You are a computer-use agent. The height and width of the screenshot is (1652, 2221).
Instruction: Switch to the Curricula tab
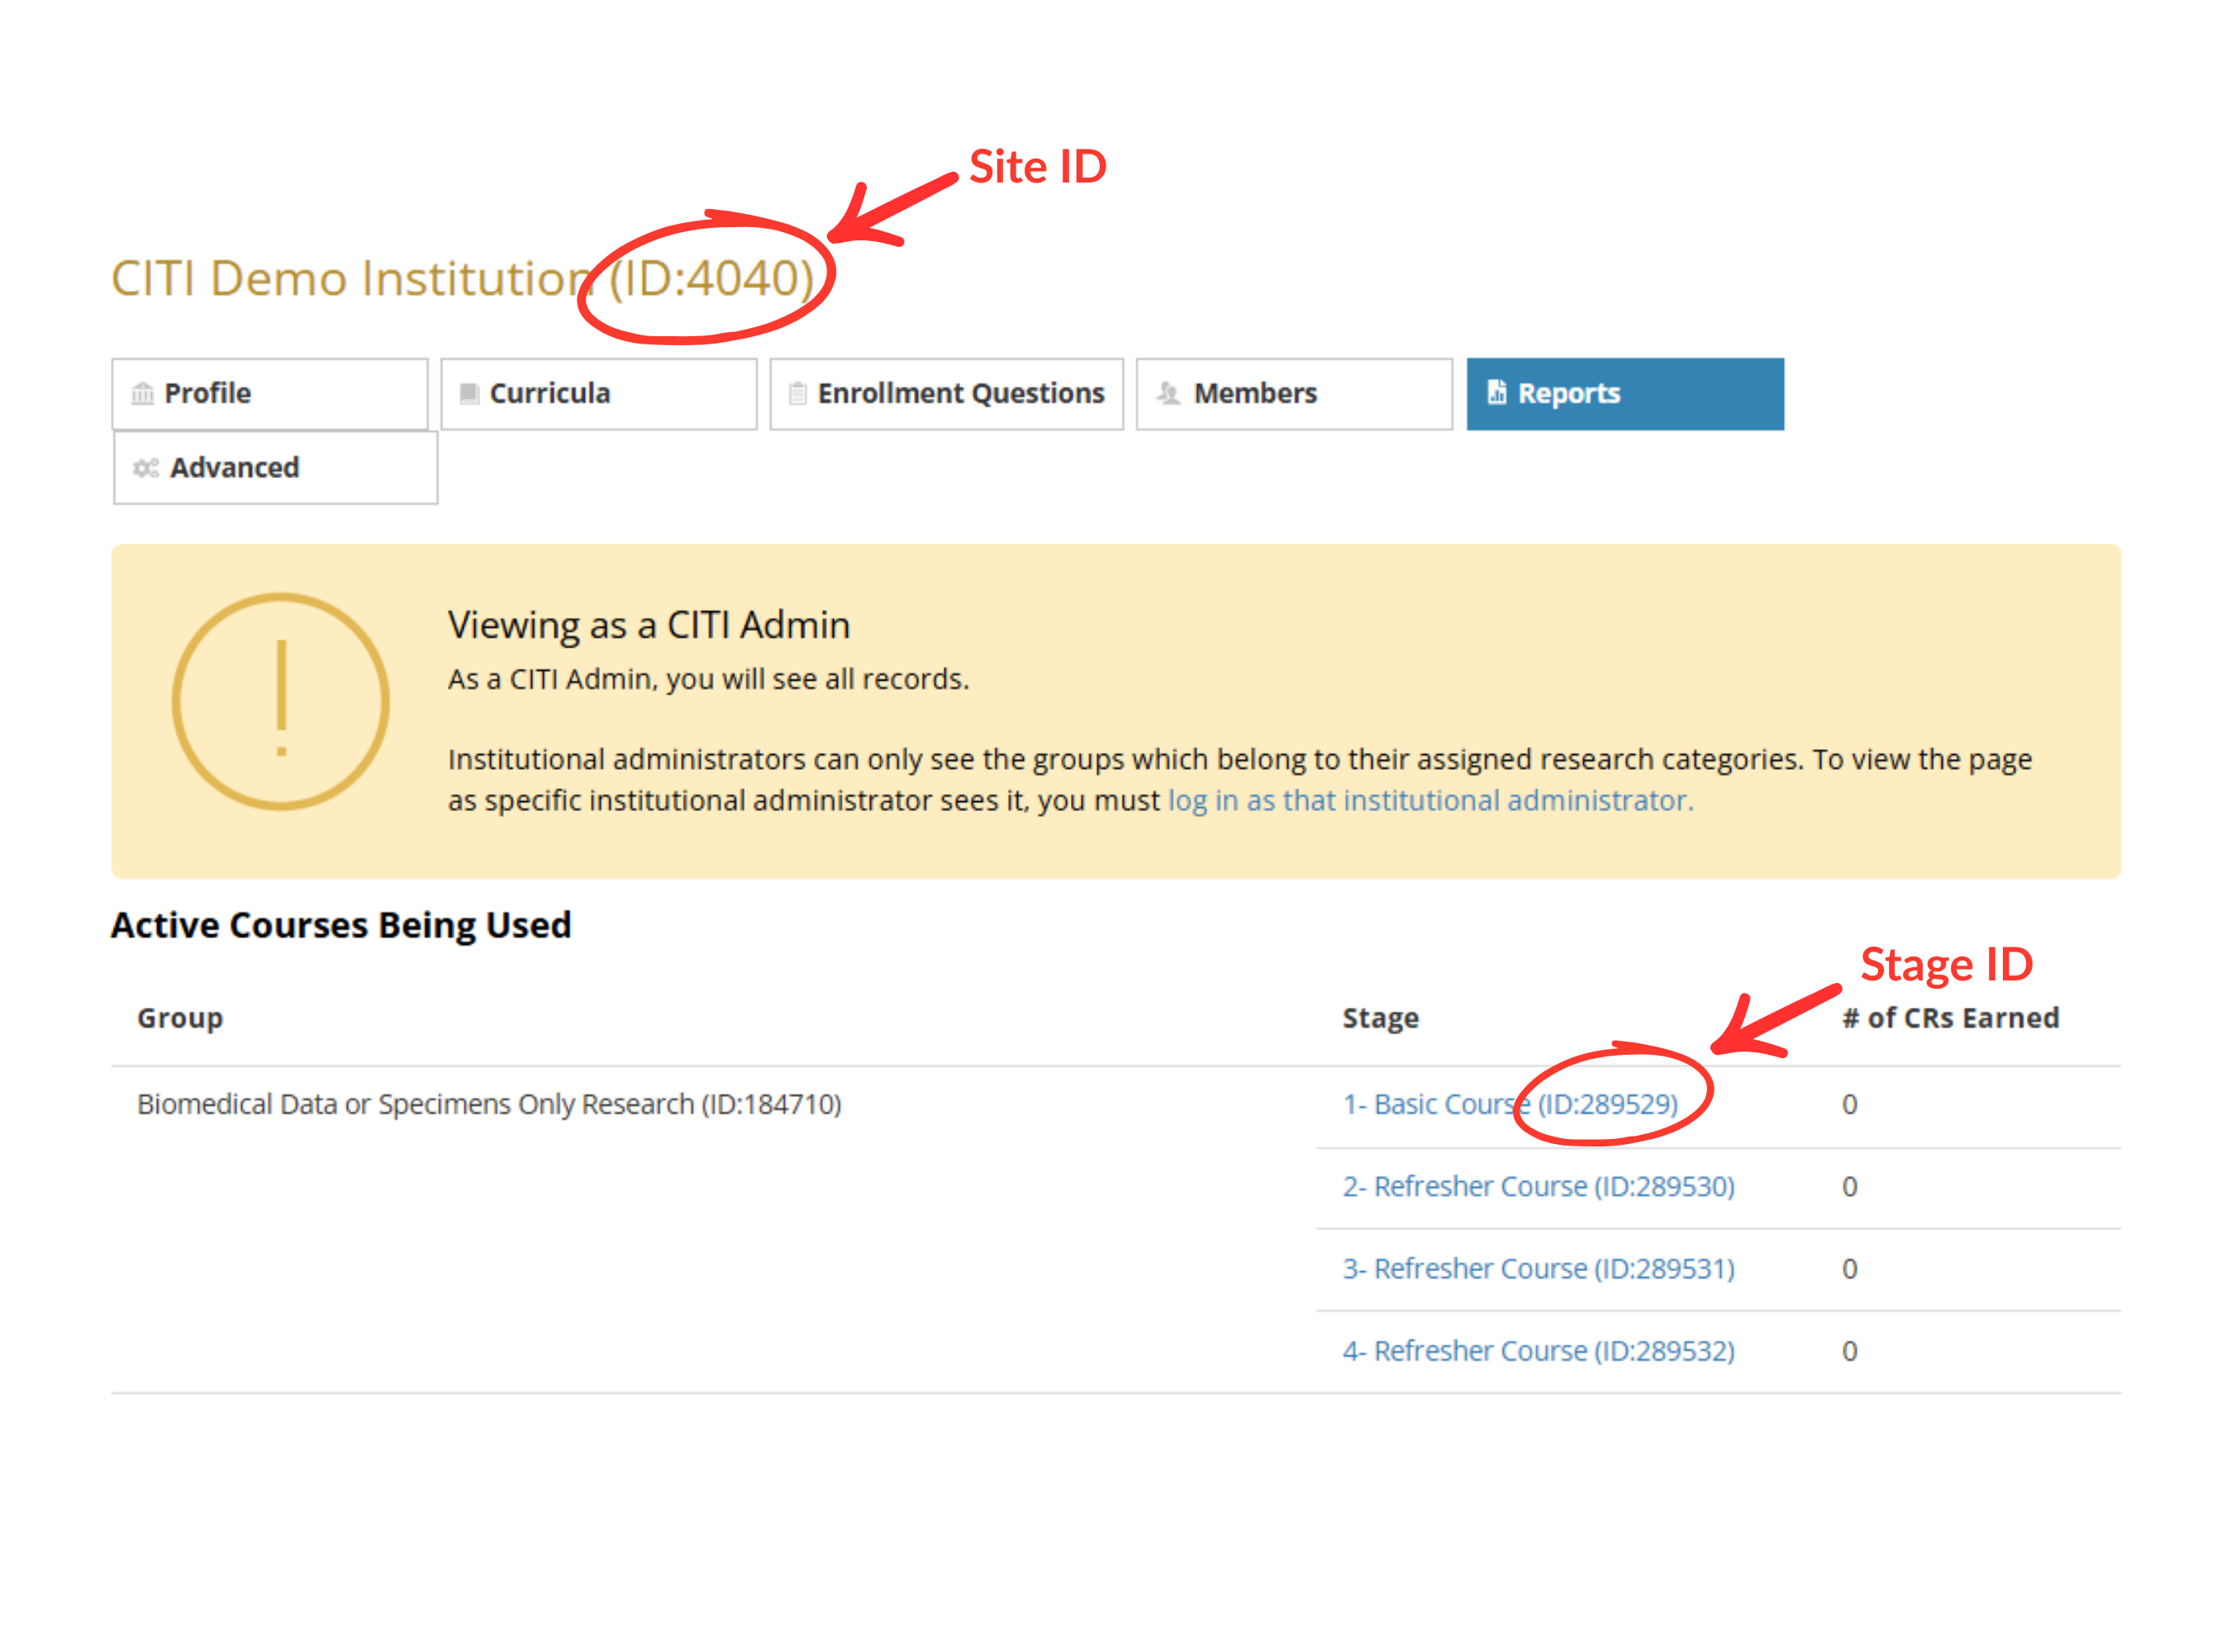tap(598, 394)
